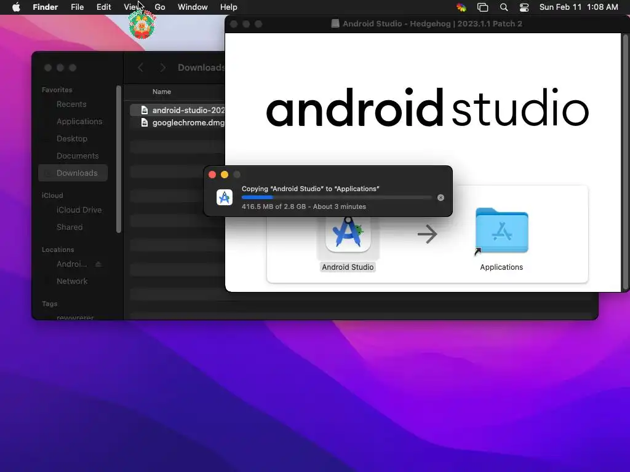The height and width of the screenshot is (472, 630).
Task: Select Documents in Finder sidebar
Action: [x=77, y=155]
